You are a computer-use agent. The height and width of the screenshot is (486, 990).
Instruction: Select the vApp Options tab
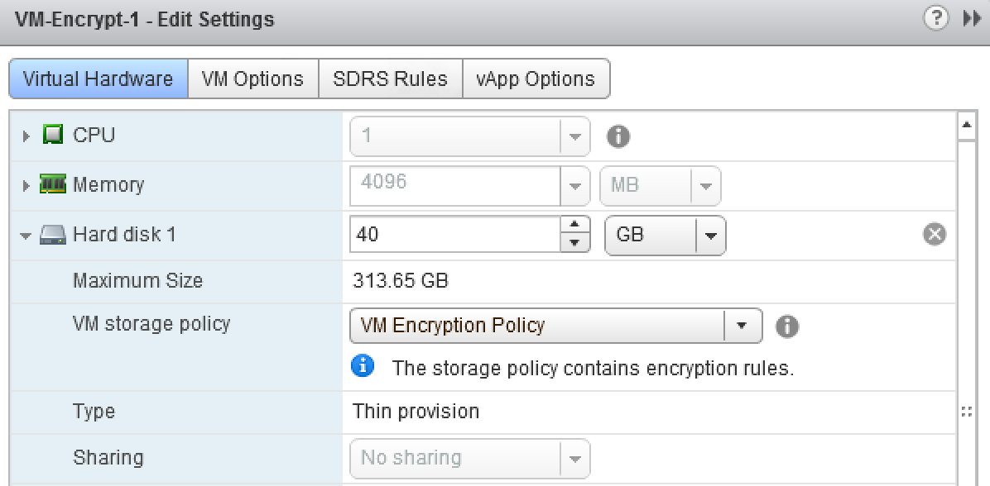click(x=536, y=79)
